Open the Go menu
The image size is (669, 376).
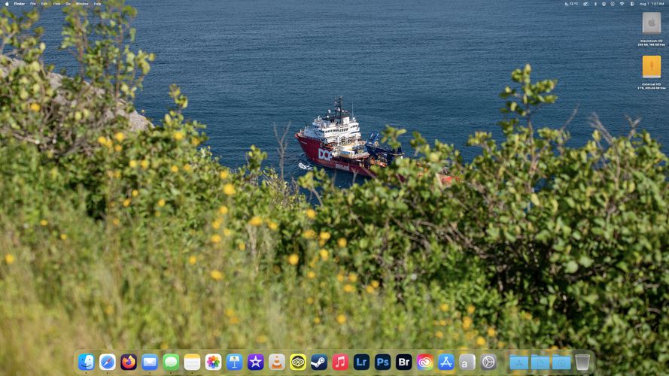[68, 4]
